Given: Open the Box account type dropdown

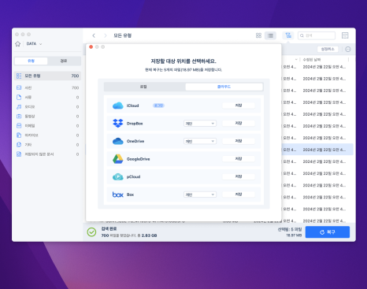Looking at the screenshot, I should pyautogui.click(x=200, y=195).
